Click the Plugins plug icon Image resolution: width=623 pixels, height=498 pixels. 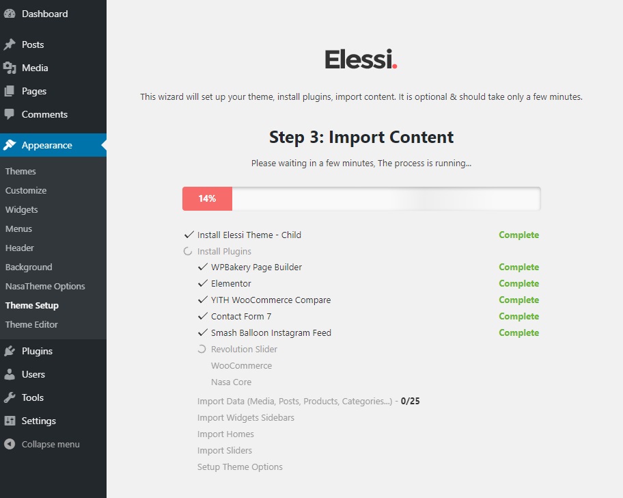10,351
